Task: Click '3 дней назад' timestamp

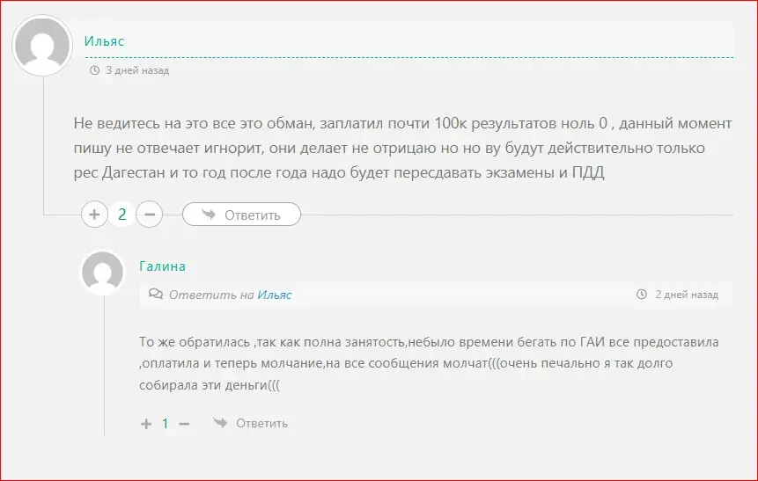Action: [137, 70]
